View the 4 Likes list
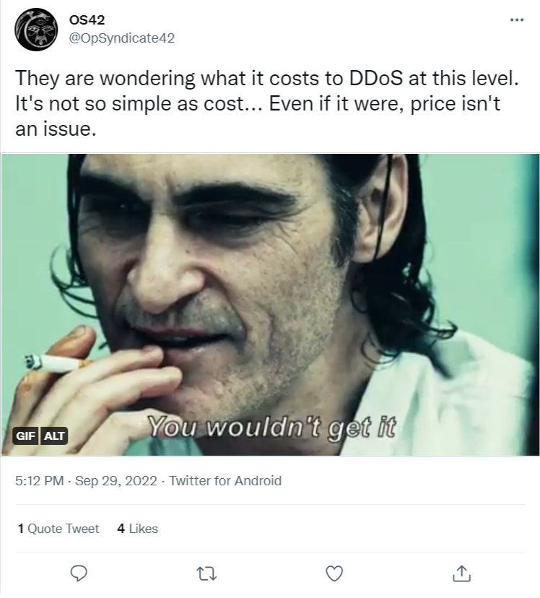Viewport: 540px width, 598px height. tap(138, 529)
